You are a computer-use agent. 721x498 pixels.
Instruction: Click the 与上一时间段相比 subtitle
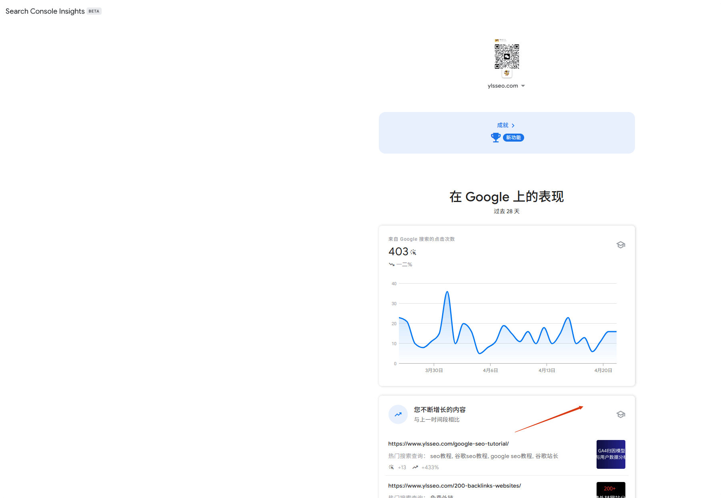pos(437,420)
